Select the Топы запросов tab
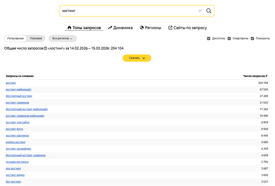Image resolution: width=275 pixels, height=186 pixels. pos(84,28)
